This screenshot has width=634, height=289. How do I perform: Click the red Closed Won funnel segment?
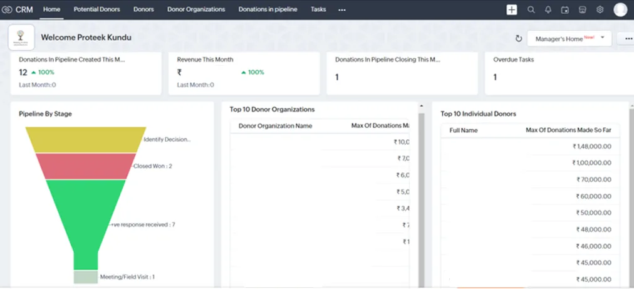click(86, 166)
